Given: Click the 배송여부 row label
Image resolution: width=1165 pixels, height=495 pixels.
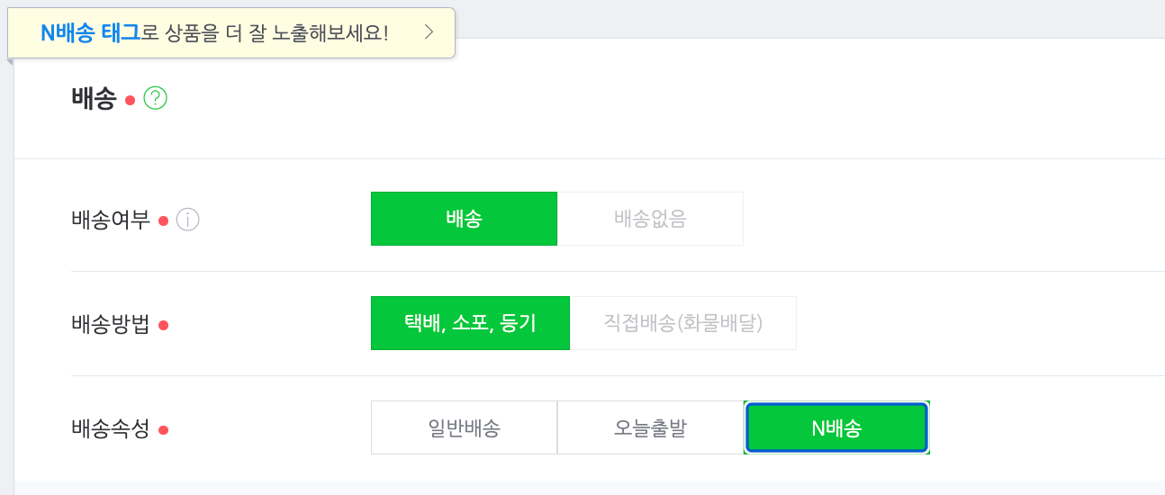Looking at the screenshot, I should tap(111, 220).
